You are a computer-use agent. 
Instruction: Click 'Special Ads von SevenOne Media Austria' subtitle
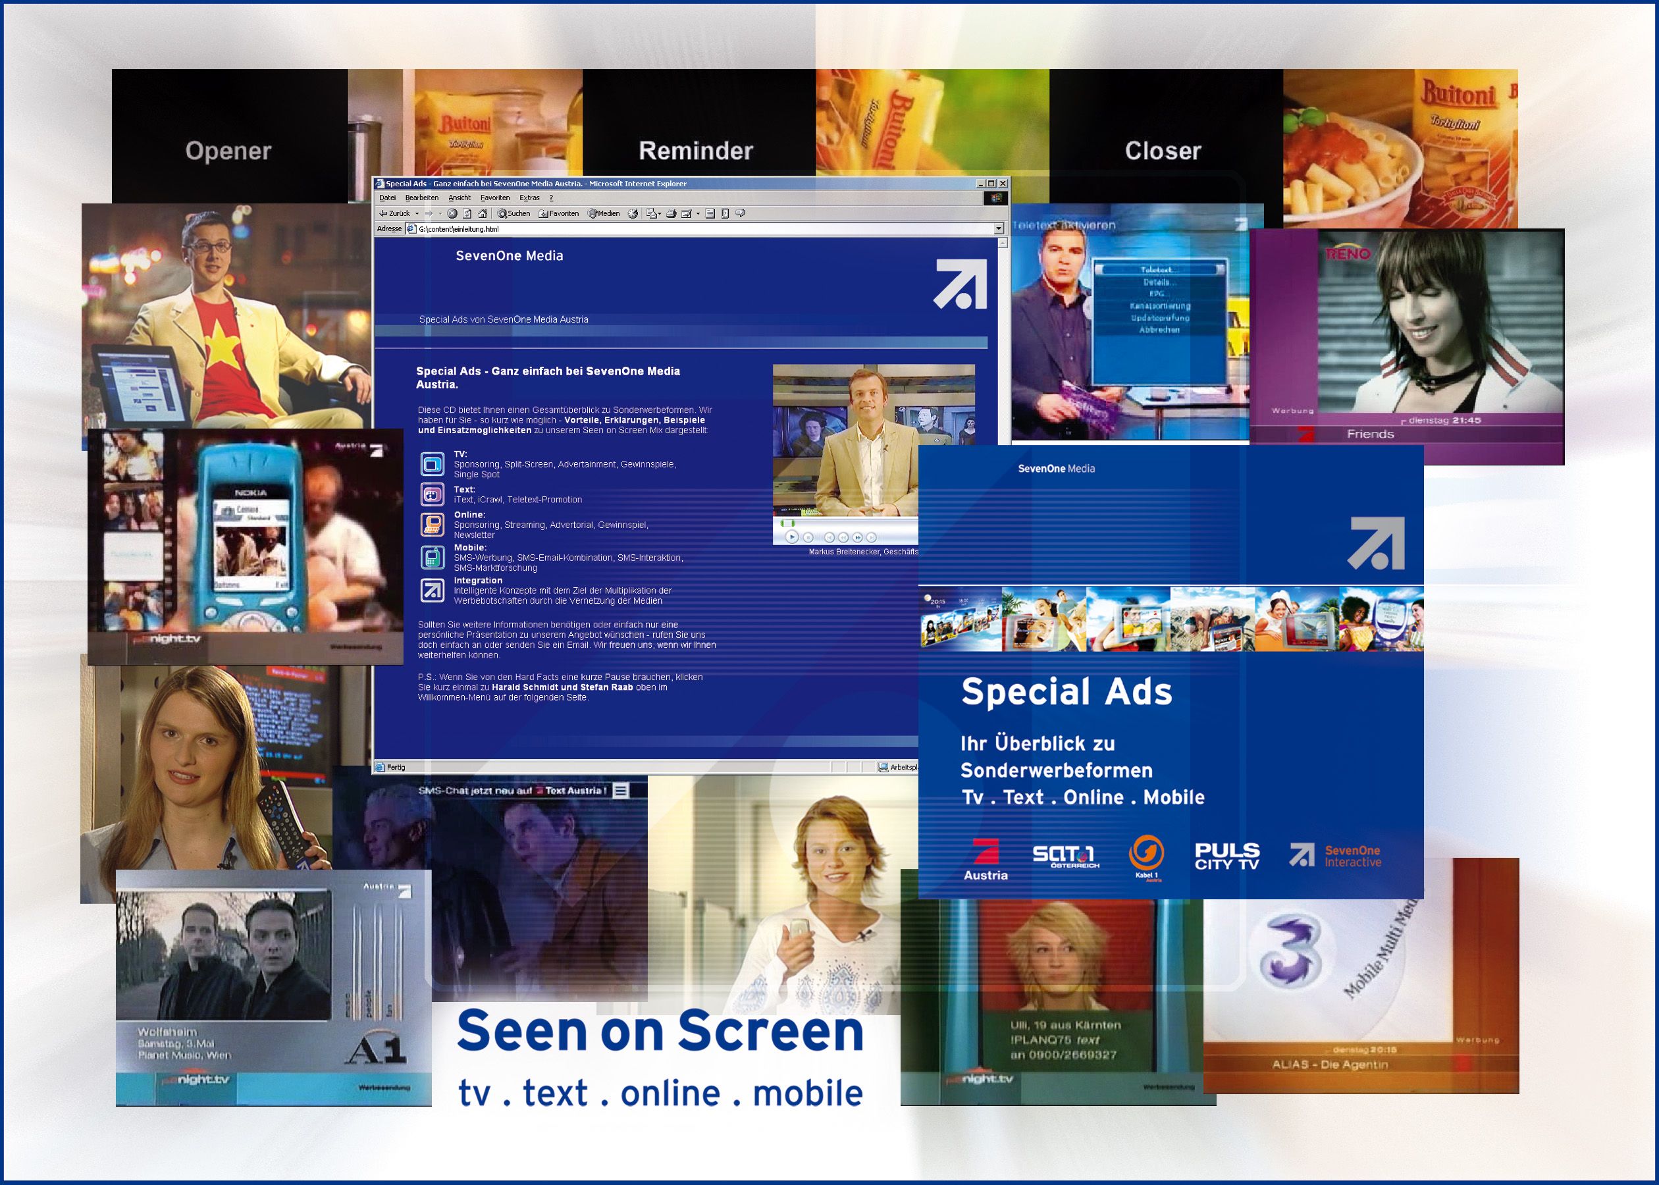[x=504, y=319]
